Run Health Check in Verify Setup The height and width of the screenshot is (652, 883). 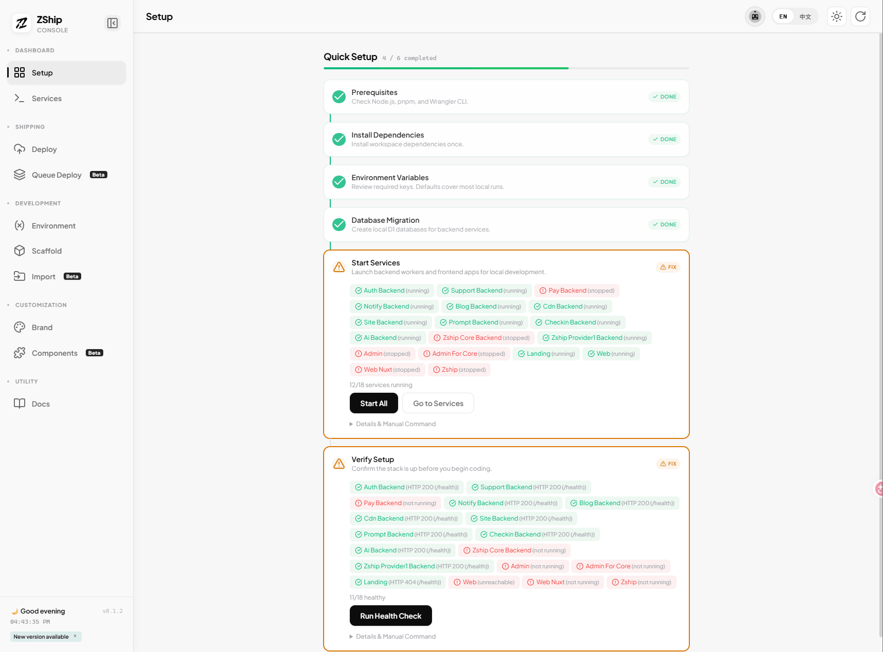tap(390, 616)
